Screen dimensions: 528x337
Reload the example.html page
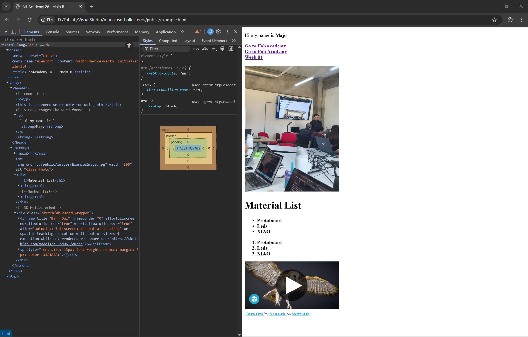(x=29, y=20)
